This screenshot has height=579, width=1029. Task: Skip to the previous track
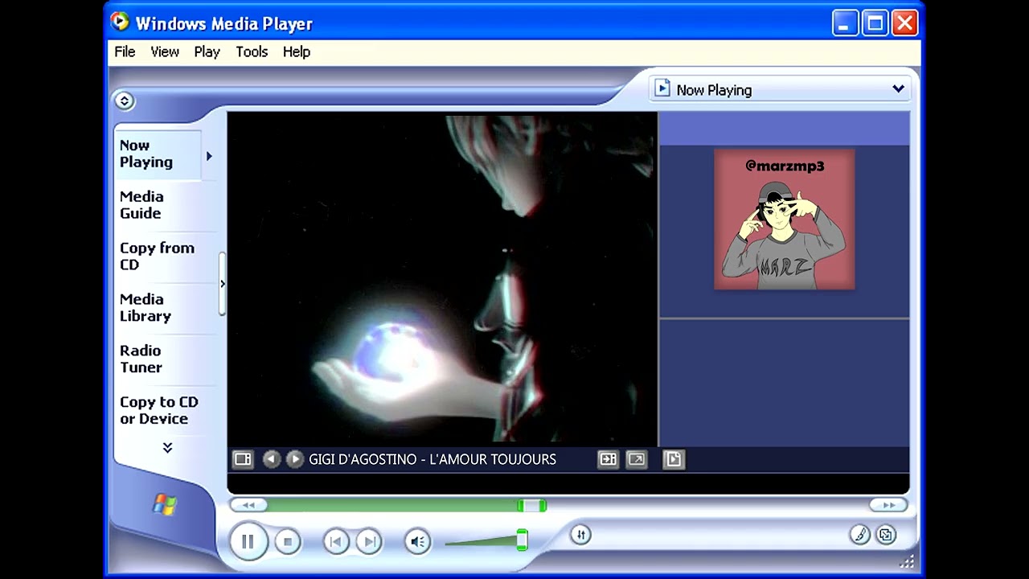(336, 541)
